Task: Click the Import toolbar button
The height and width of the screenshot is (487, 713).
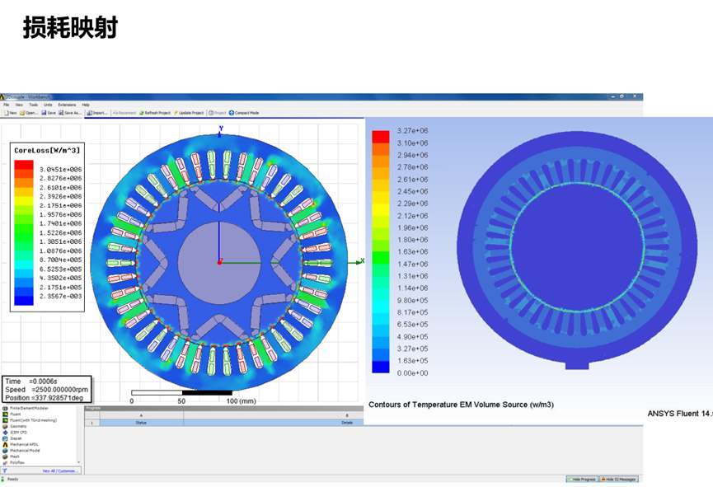Action: (97, 113)
